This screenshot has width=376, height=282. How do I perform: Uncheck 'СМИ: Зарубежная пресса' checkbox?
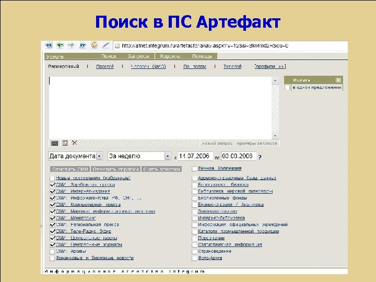52,185
